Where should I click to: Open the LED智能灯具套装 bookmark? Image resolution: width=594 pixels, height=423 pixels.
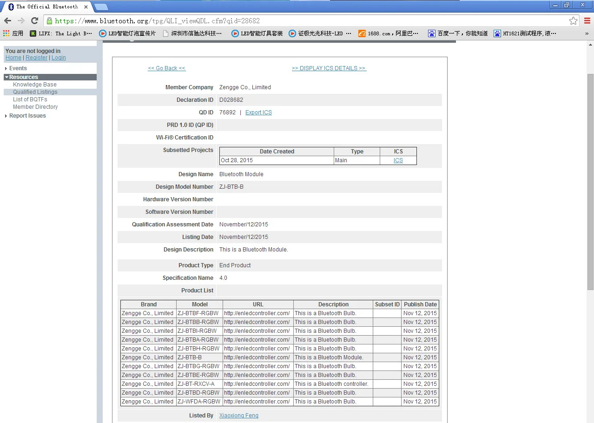pos(257,33)
